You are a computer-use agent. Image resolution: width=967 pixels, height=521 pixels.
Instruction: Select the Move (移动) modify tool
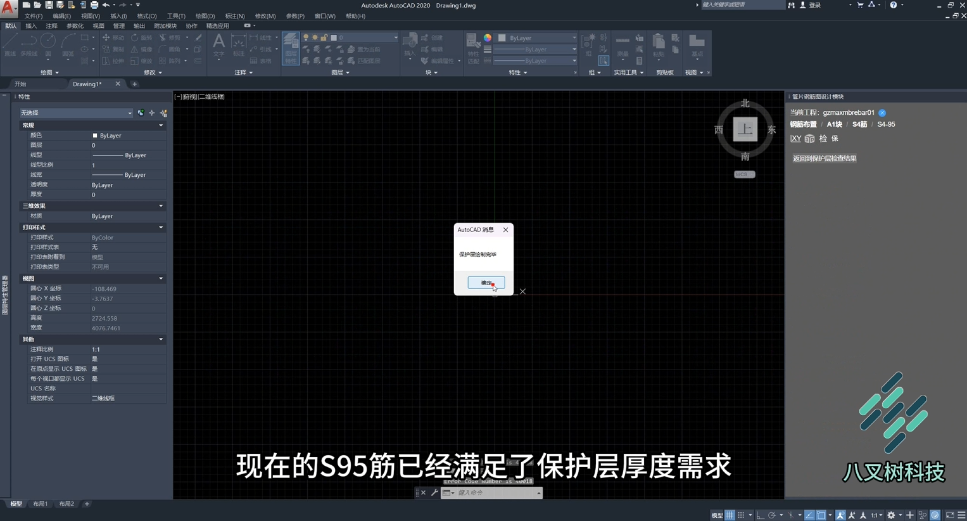pyautogui.click(x=113, y=37)
